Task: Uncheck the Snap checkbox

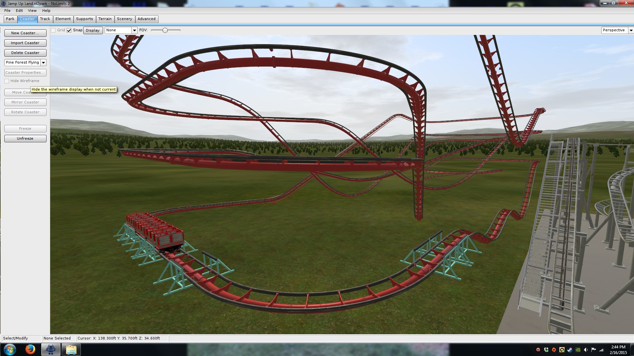Action: point(69,30)
